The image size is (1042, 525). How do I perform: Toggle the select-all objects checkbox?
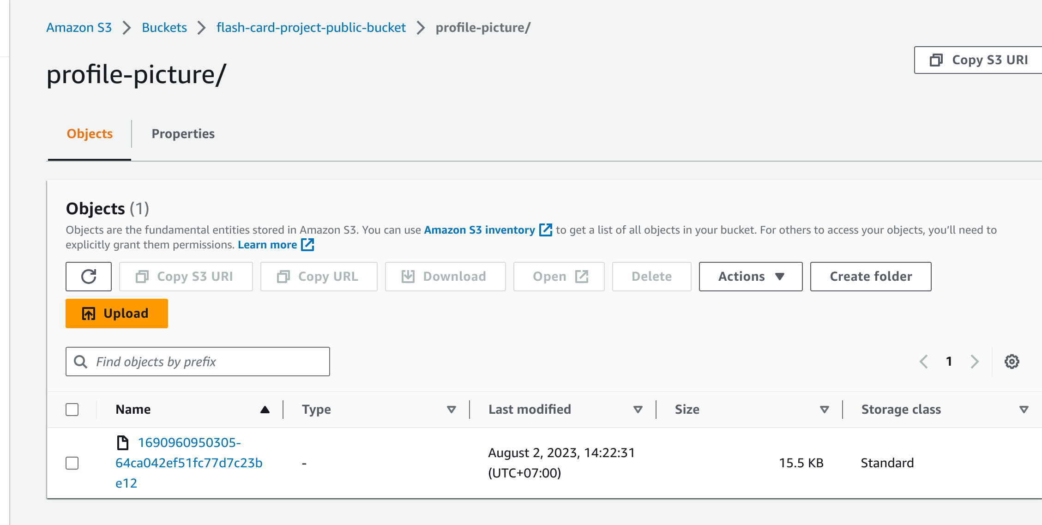pyautogui.click(x=72, y=409)
